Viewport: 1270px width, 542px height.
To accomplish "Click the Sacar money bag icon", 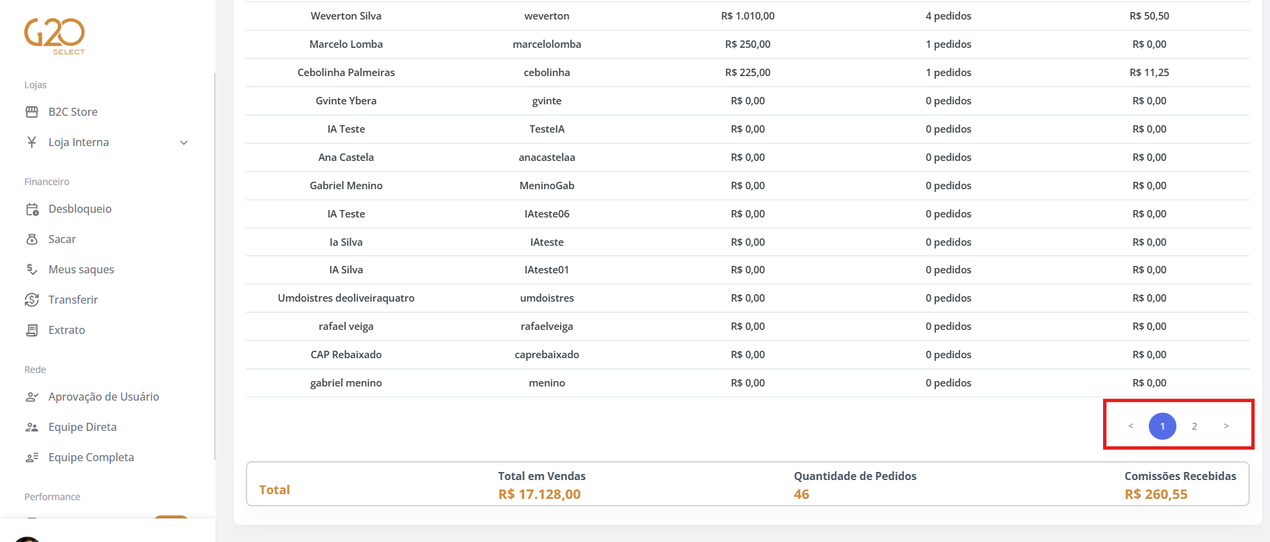I will point(32,240).
